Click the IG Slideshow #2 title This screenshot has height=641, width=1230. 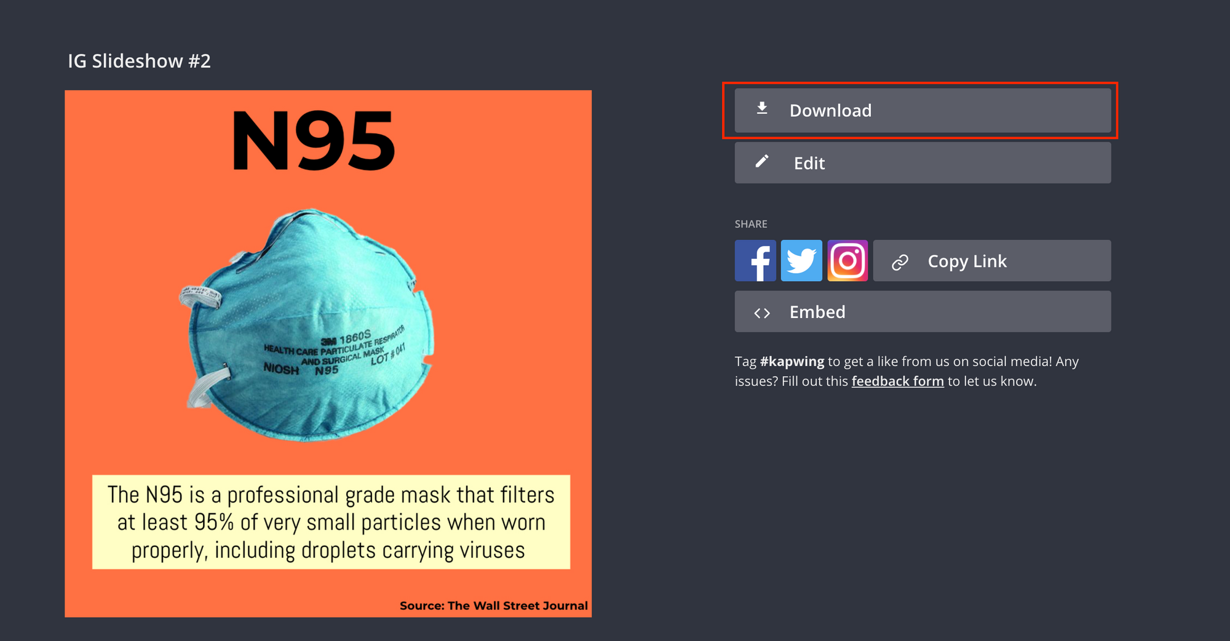pos(139,61)
